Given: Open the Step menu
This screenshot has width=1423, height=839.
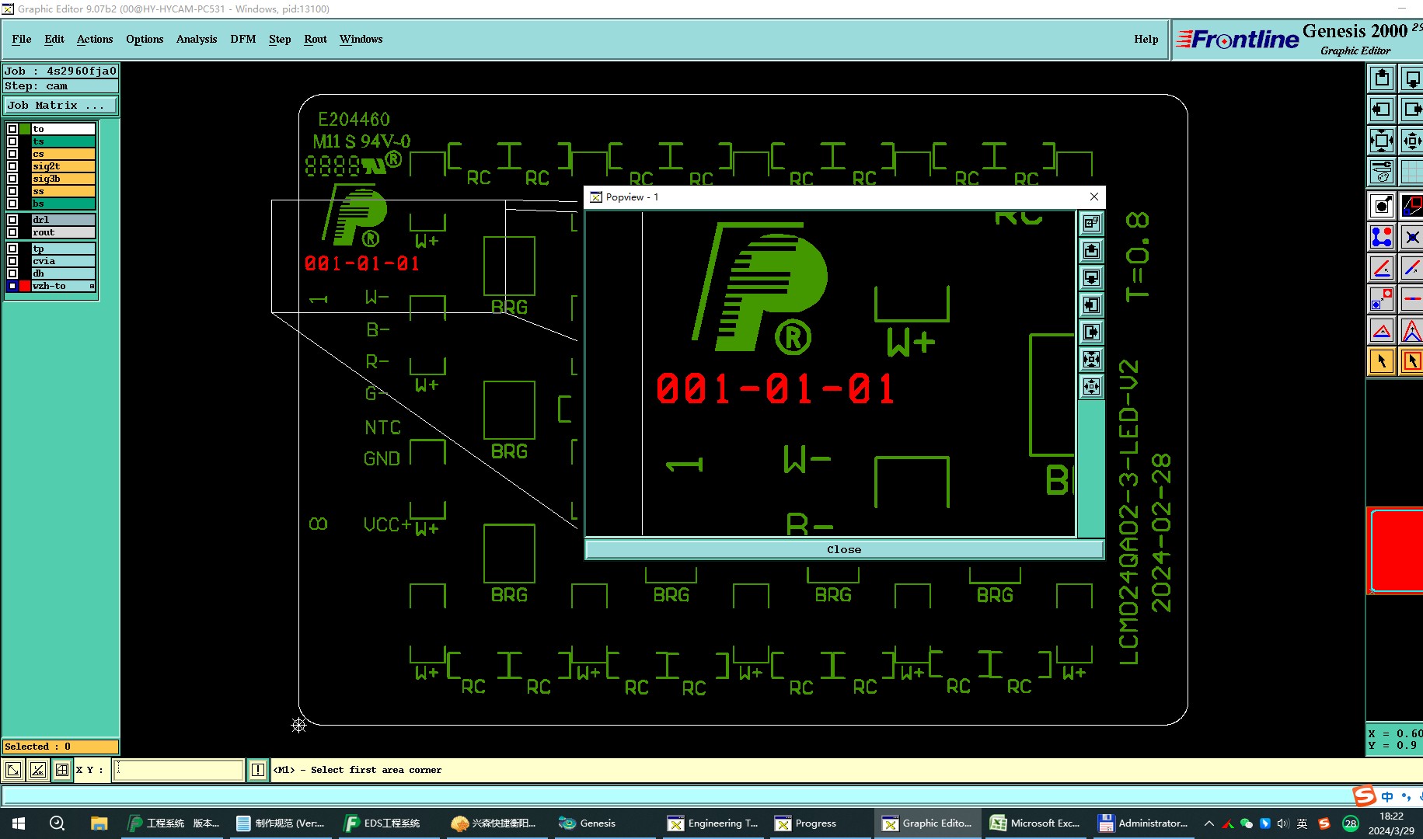Looking at the screenshot, I should click(x=280, y=39).
